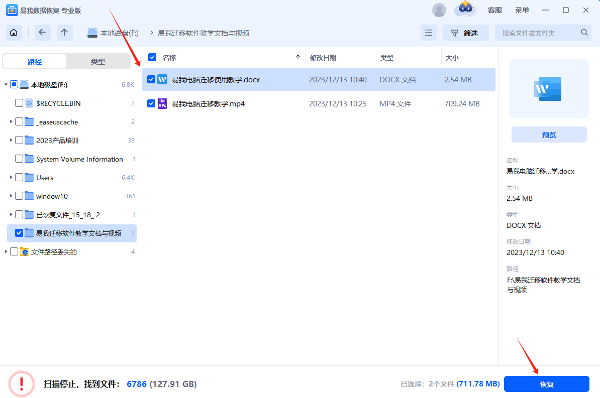The width and height of the screenshot is (600, 398).
Task: Select the 易我电脑迁移教学.mp4 file row
Action: pos(319,103)
